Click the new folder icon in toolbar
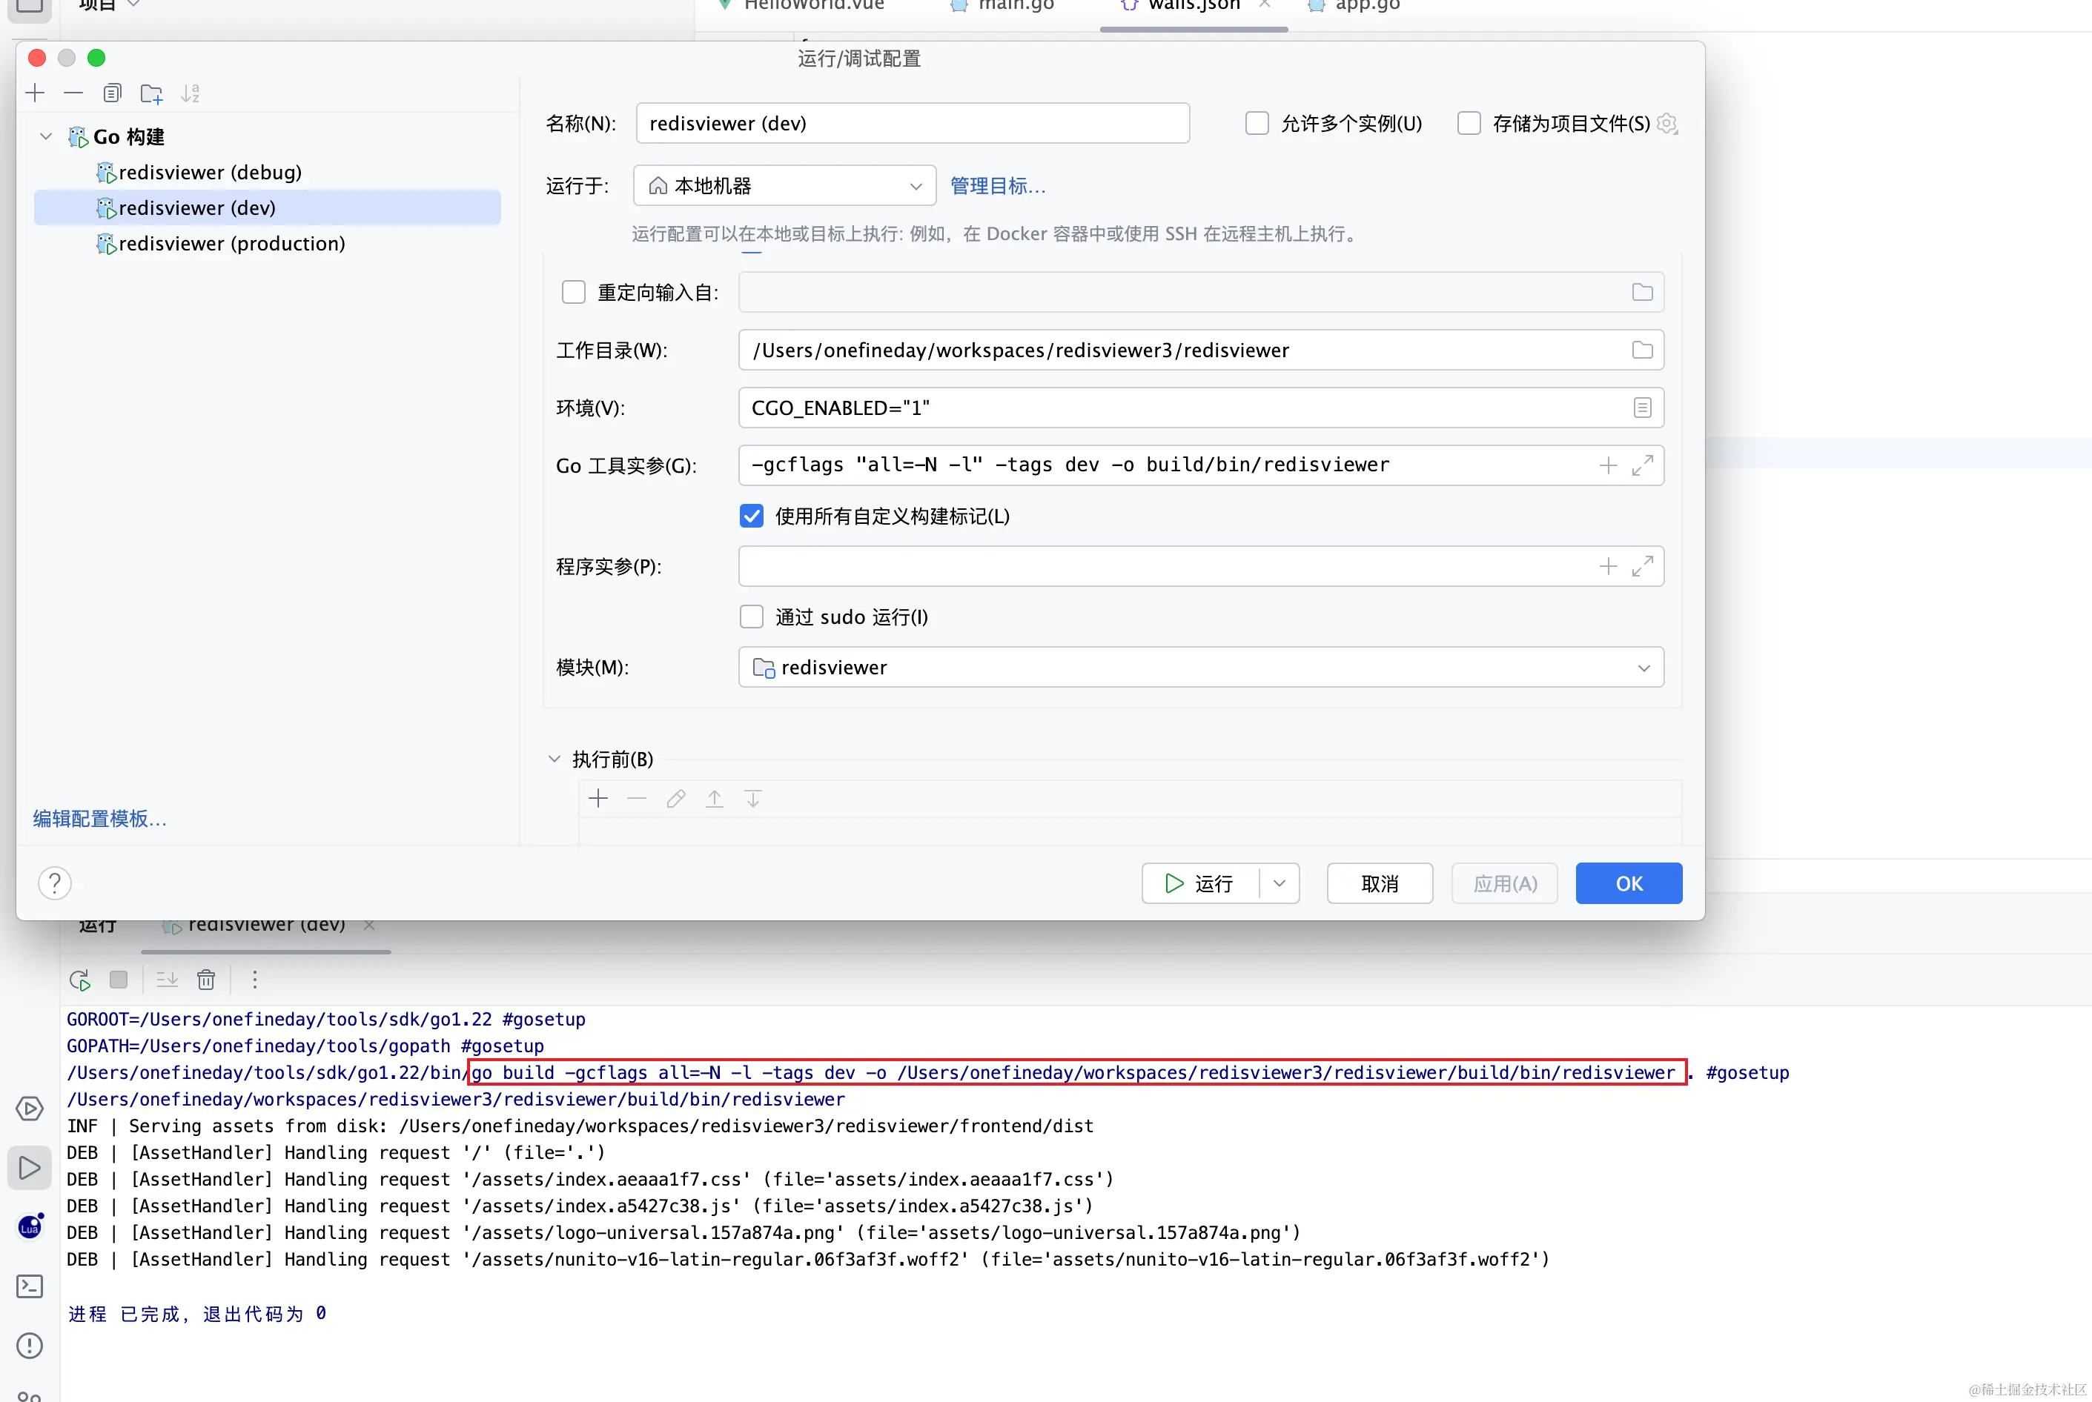The height and width of the screenshot is (1402, 2092). point(151,93)
